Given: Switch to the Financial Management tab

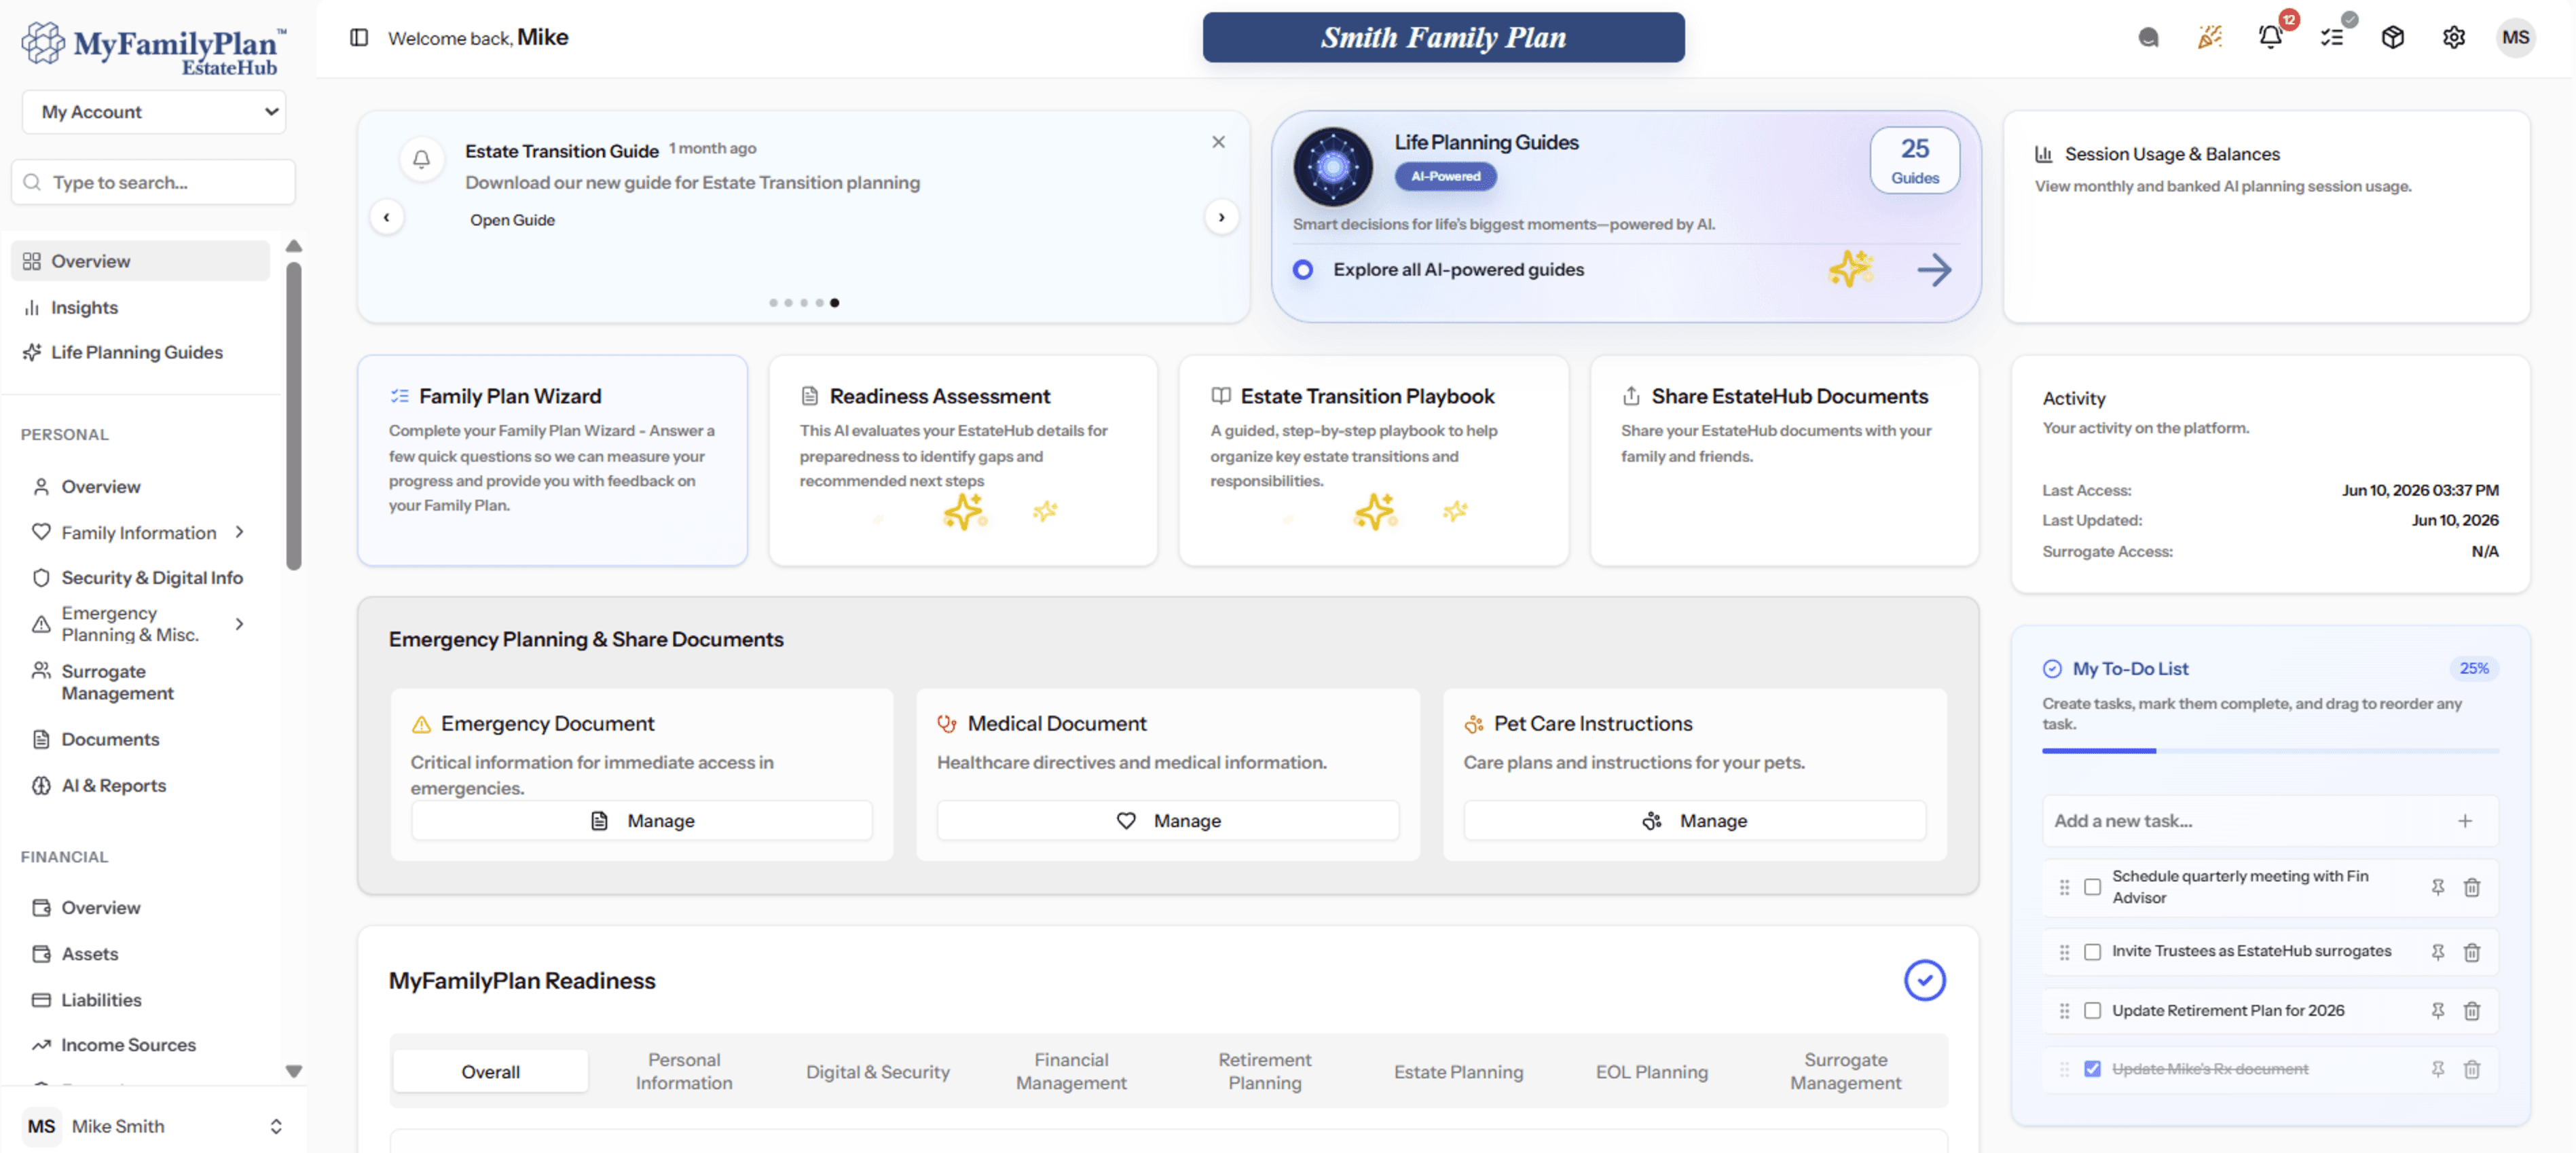Looking at the screenshot, I should click(x=1071, y=1071).
